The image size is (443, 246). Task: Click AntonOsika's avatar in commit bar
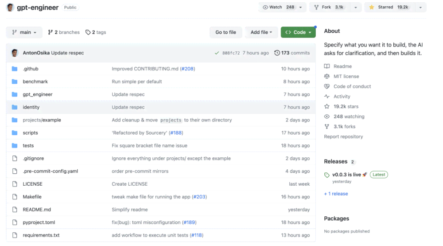pyautogui.click(x=15, y=53)
